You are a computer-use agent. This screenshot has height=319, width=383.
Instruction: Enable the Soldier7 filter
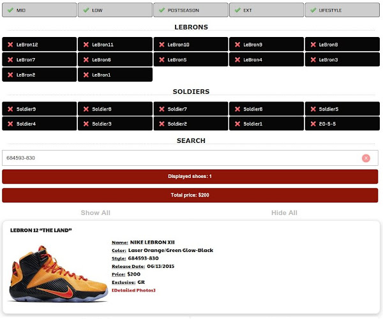coord(191,109)
